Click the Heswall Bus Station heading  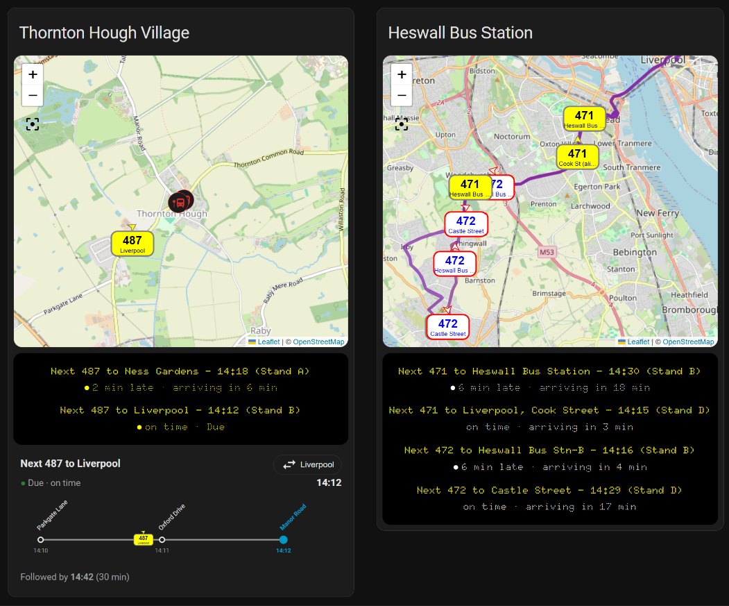coord(461,33)
